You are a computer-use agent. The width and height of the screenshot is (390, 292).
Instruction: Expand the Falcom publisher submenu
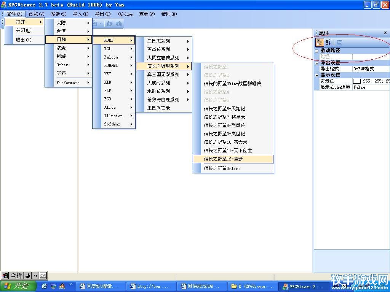coord(114,57)
